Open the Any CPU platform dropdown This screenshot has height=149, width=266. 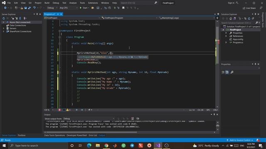(69, 8)
